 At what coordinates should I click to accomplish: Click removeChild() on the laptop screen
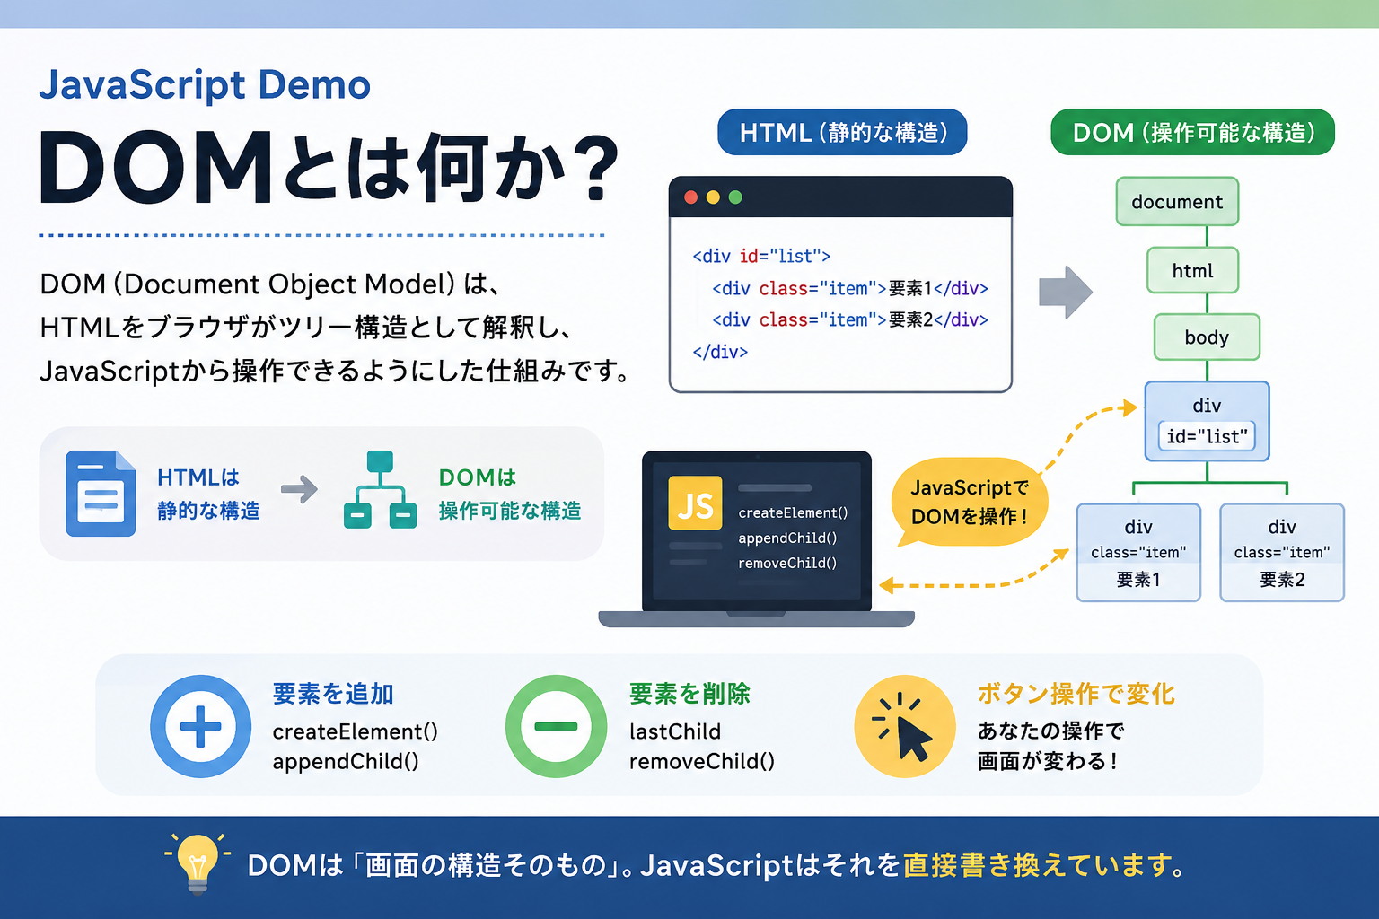787,563
